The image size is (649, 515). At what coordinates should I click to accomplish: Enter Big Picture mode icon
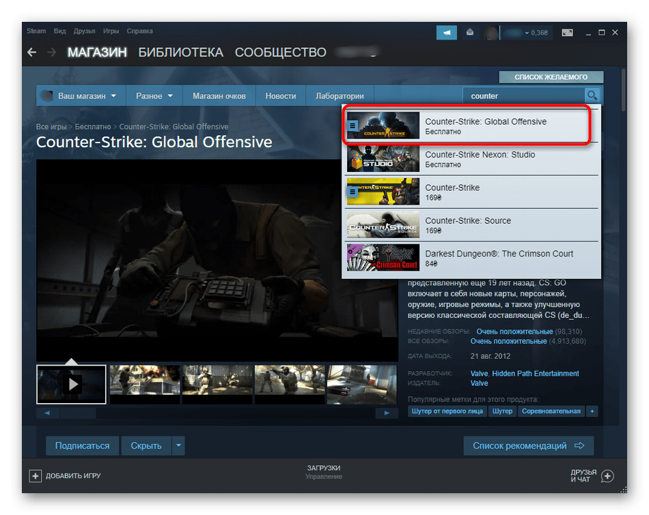point(567,32)
